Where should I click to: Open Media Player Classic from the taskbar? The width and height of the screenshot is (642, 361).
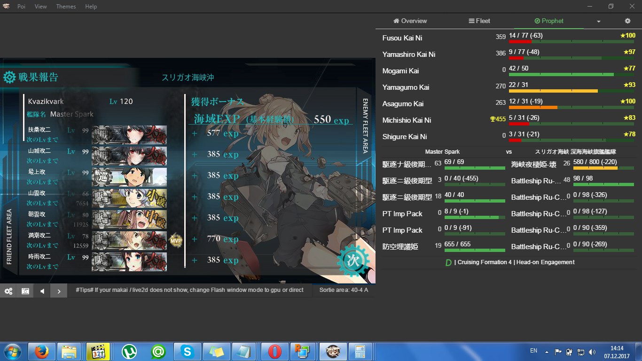pos(98,351)
